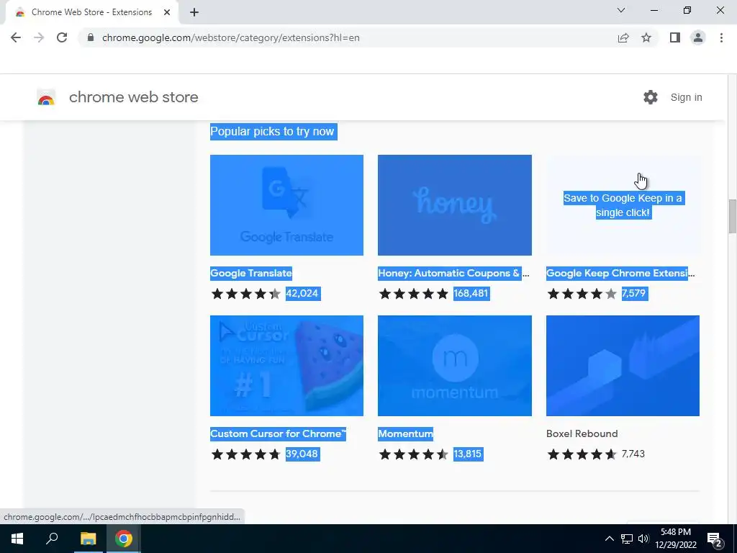Sign in to the web store
The image size is (737, 553).
tap(686, 97)
